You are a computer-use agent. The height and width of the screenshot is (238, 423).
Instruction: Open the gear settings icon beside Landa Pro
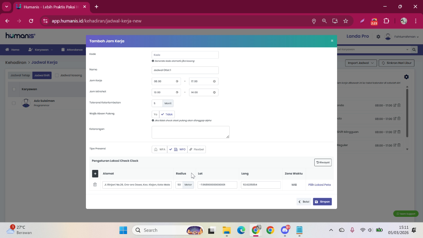point(378,37)
